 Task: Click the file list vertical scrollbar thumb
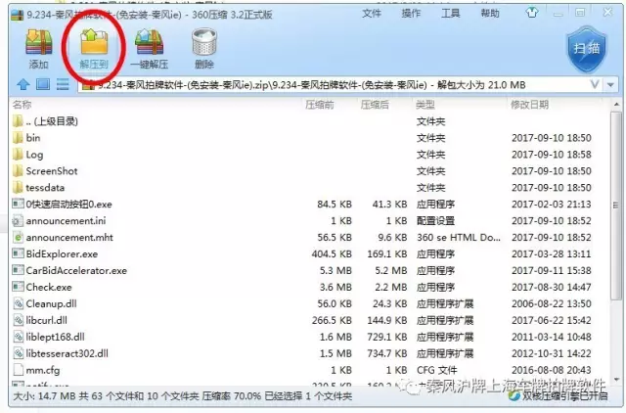coord(617,206)
